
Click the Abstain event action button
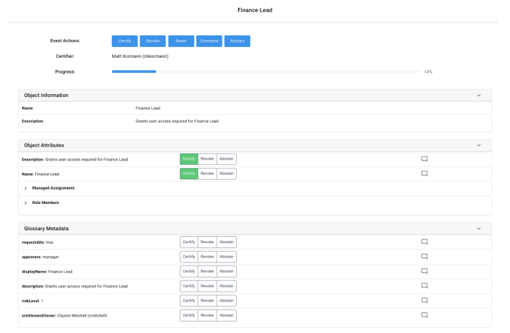coord(238,41)
